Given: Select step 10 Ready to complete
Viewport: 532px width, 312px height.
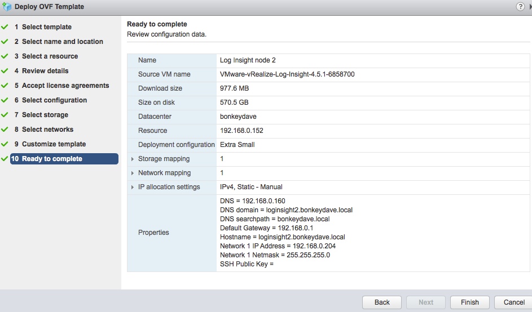Looking at the screenshot, I should click(x=64, y=159).
